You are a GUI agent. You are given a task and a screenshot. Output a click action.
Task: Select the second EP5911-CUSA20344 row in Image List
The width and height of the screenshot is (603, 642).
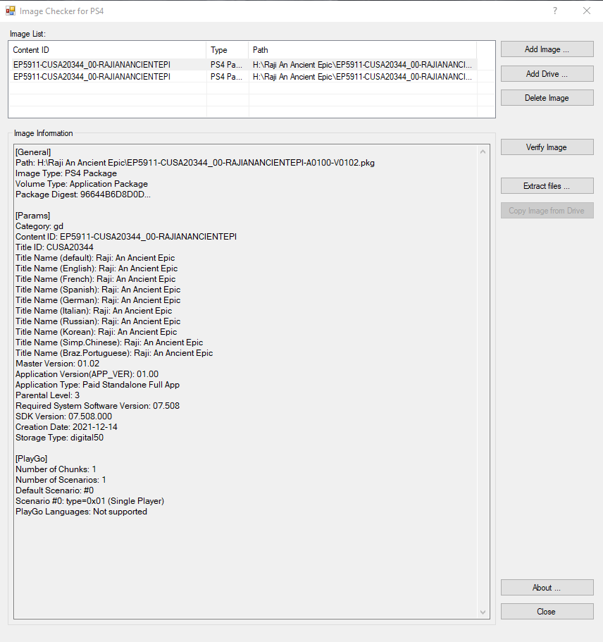point(243,77)
